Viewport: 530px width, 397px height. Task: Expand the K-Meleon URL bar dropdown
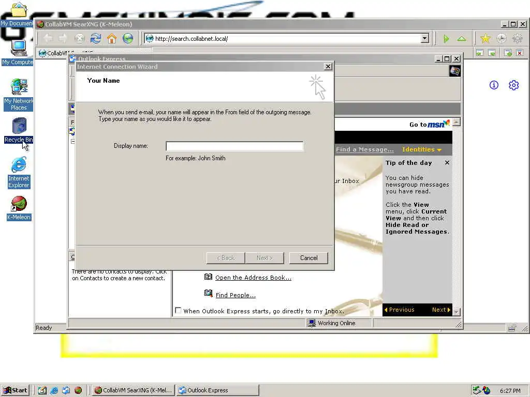coord(425,38)
